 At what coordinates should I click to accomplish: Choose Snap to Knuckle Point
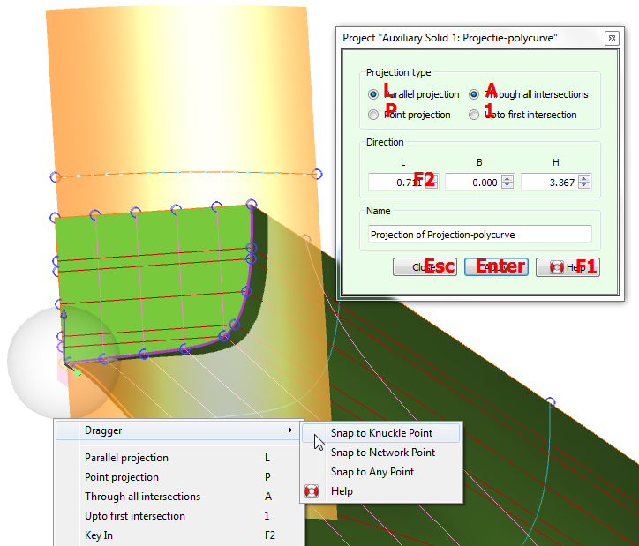(381, 433)
